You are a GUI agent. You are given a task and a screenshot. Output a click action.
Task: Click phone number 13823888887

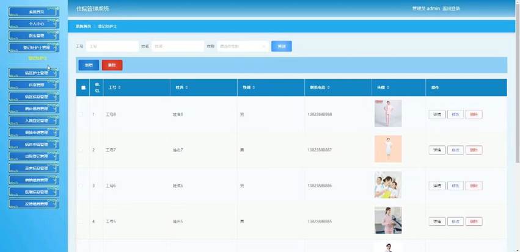pos(320,150)
